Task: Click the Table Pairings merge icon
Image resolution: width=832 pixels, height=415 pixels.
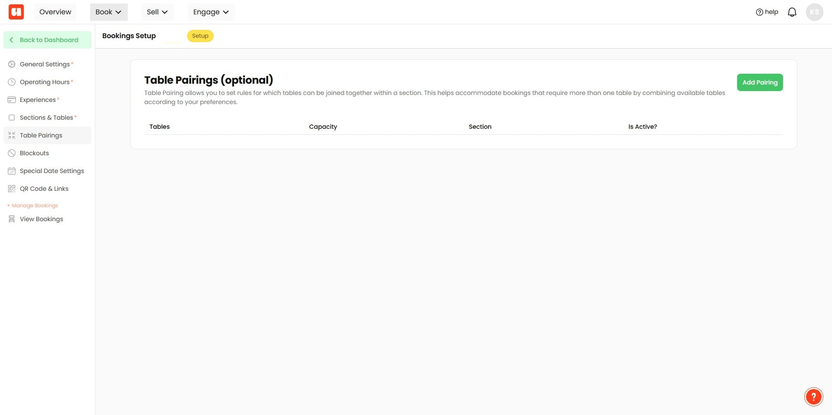Action: coord(12,135)
